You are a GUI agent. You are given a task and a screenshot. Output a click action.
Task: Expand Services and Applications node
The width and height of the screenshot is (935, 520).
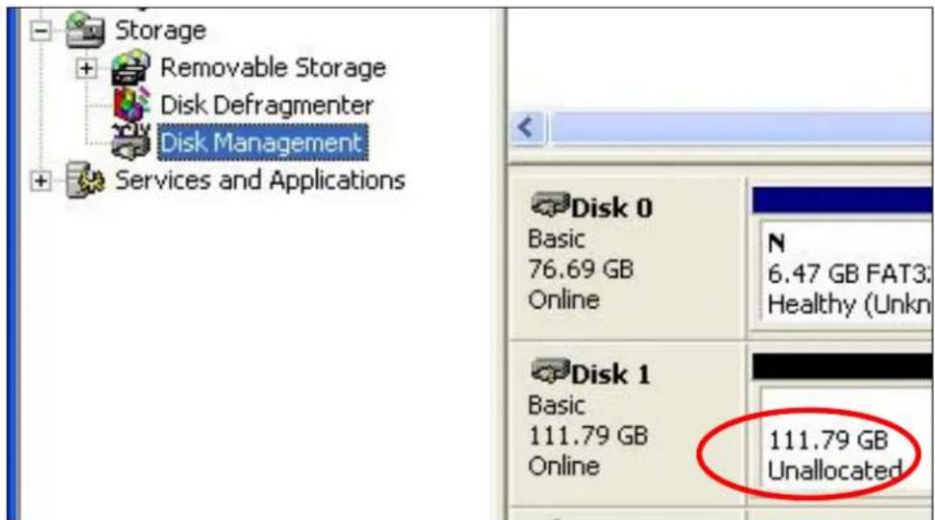pyautogui.click(x=40, y=180)
